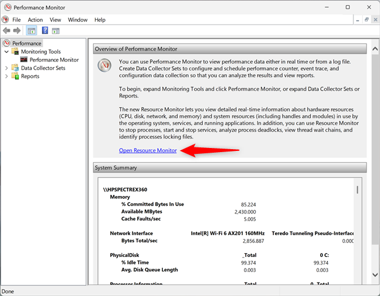The width and height of the screenshot is (380, 296).
Task: Click the Done status bar text
Action: (8, 291)
